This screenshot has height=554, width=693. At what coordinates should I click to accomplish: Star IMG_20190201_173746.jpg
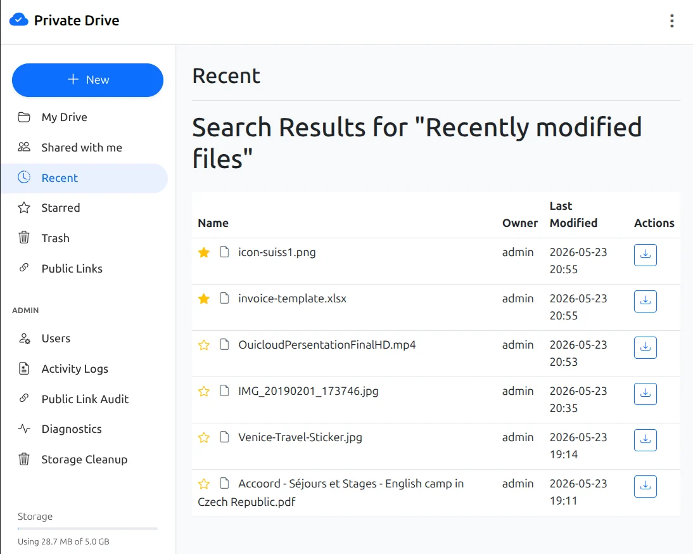tap(204, 391)
